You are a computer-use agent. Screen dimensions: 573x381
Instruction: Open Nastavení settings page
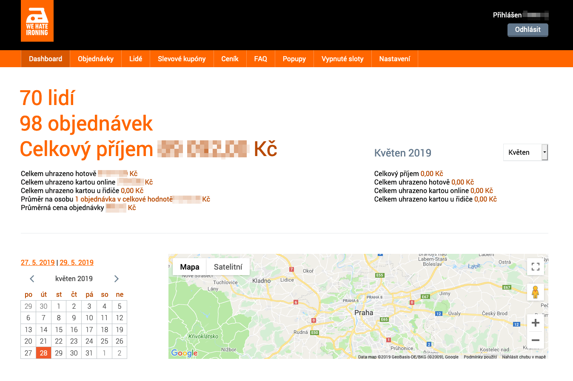coord(395,59)
